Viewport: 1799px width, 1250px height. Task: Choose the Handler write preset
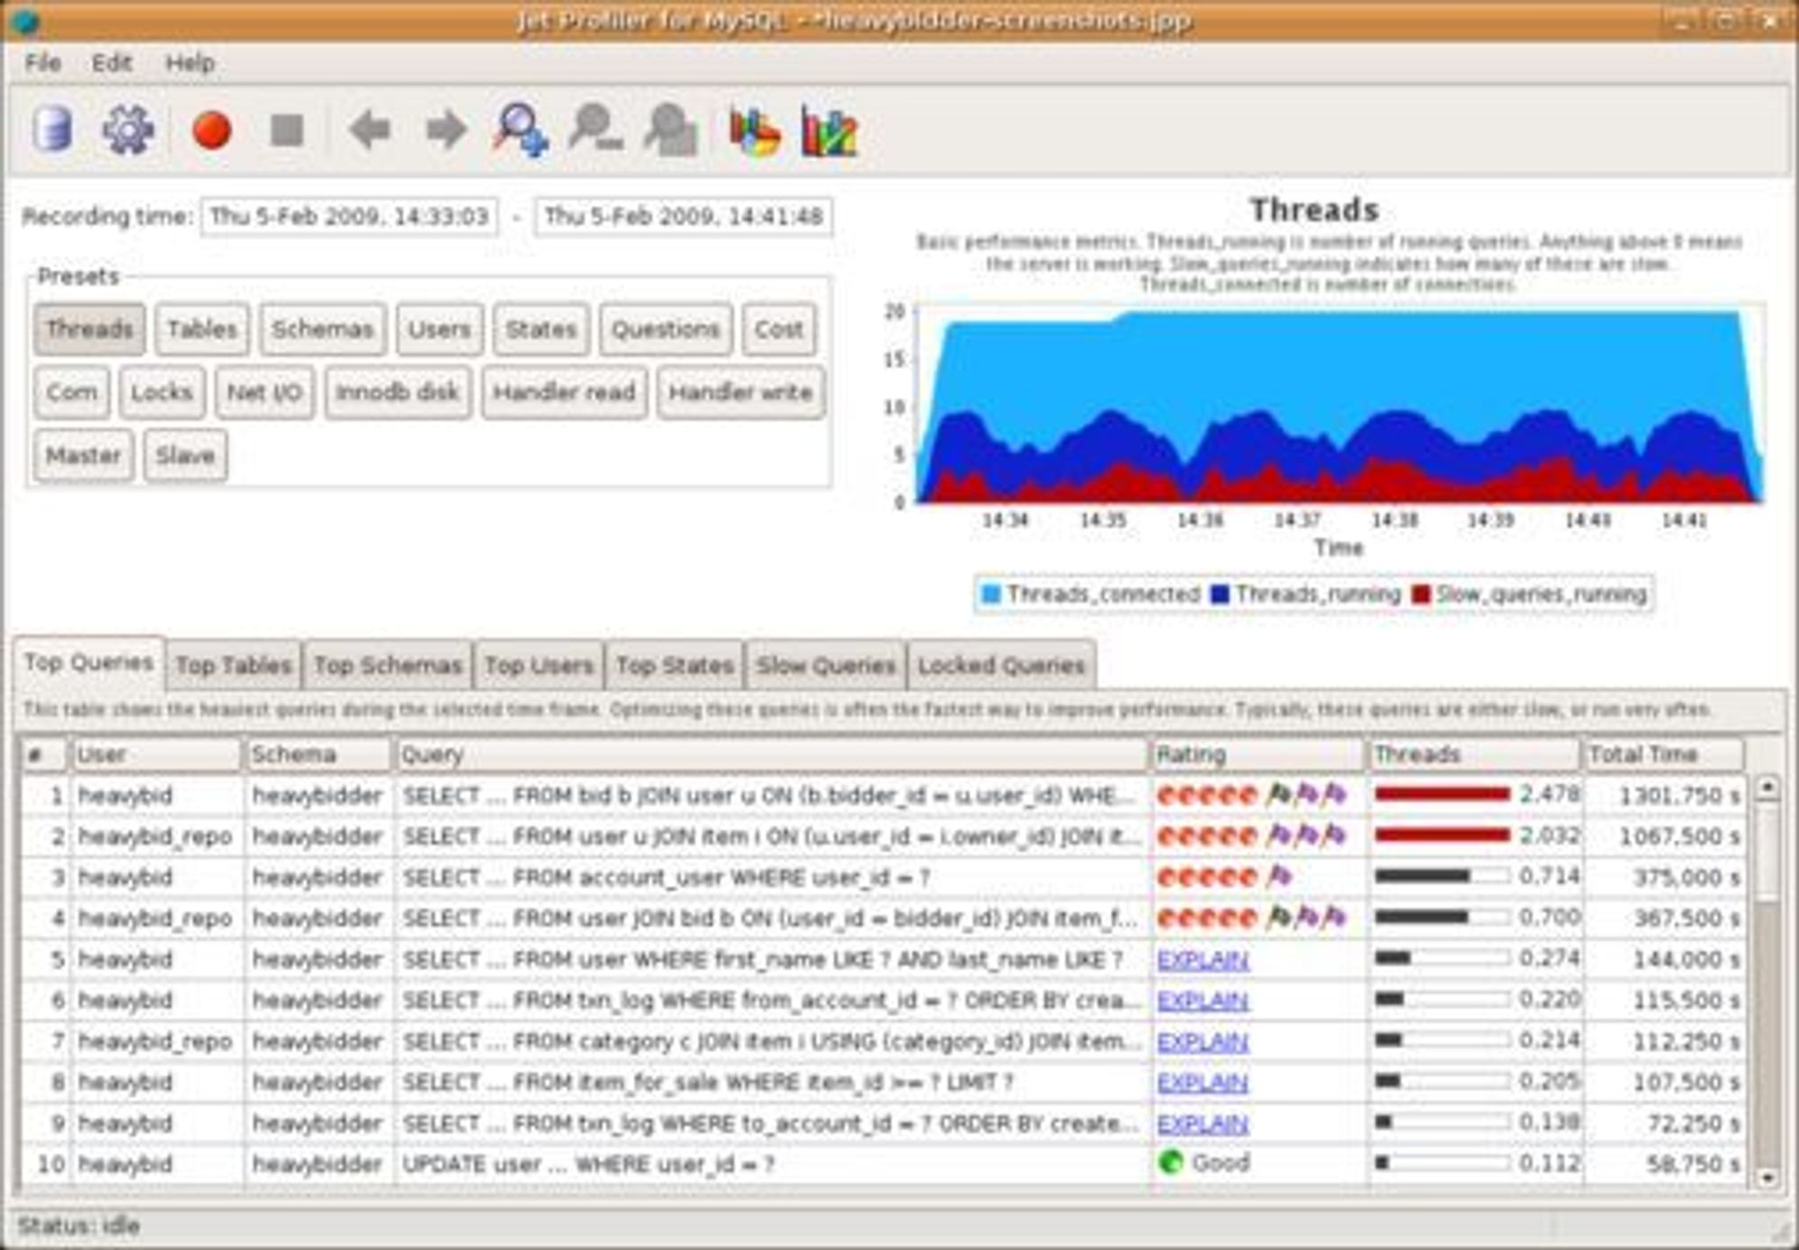(x=740, y=392)
